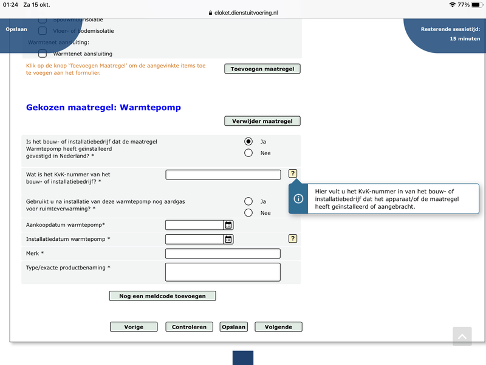
Task: Focus the Installatiedatum warmtepomp date field
Action: tap(194, 239)
